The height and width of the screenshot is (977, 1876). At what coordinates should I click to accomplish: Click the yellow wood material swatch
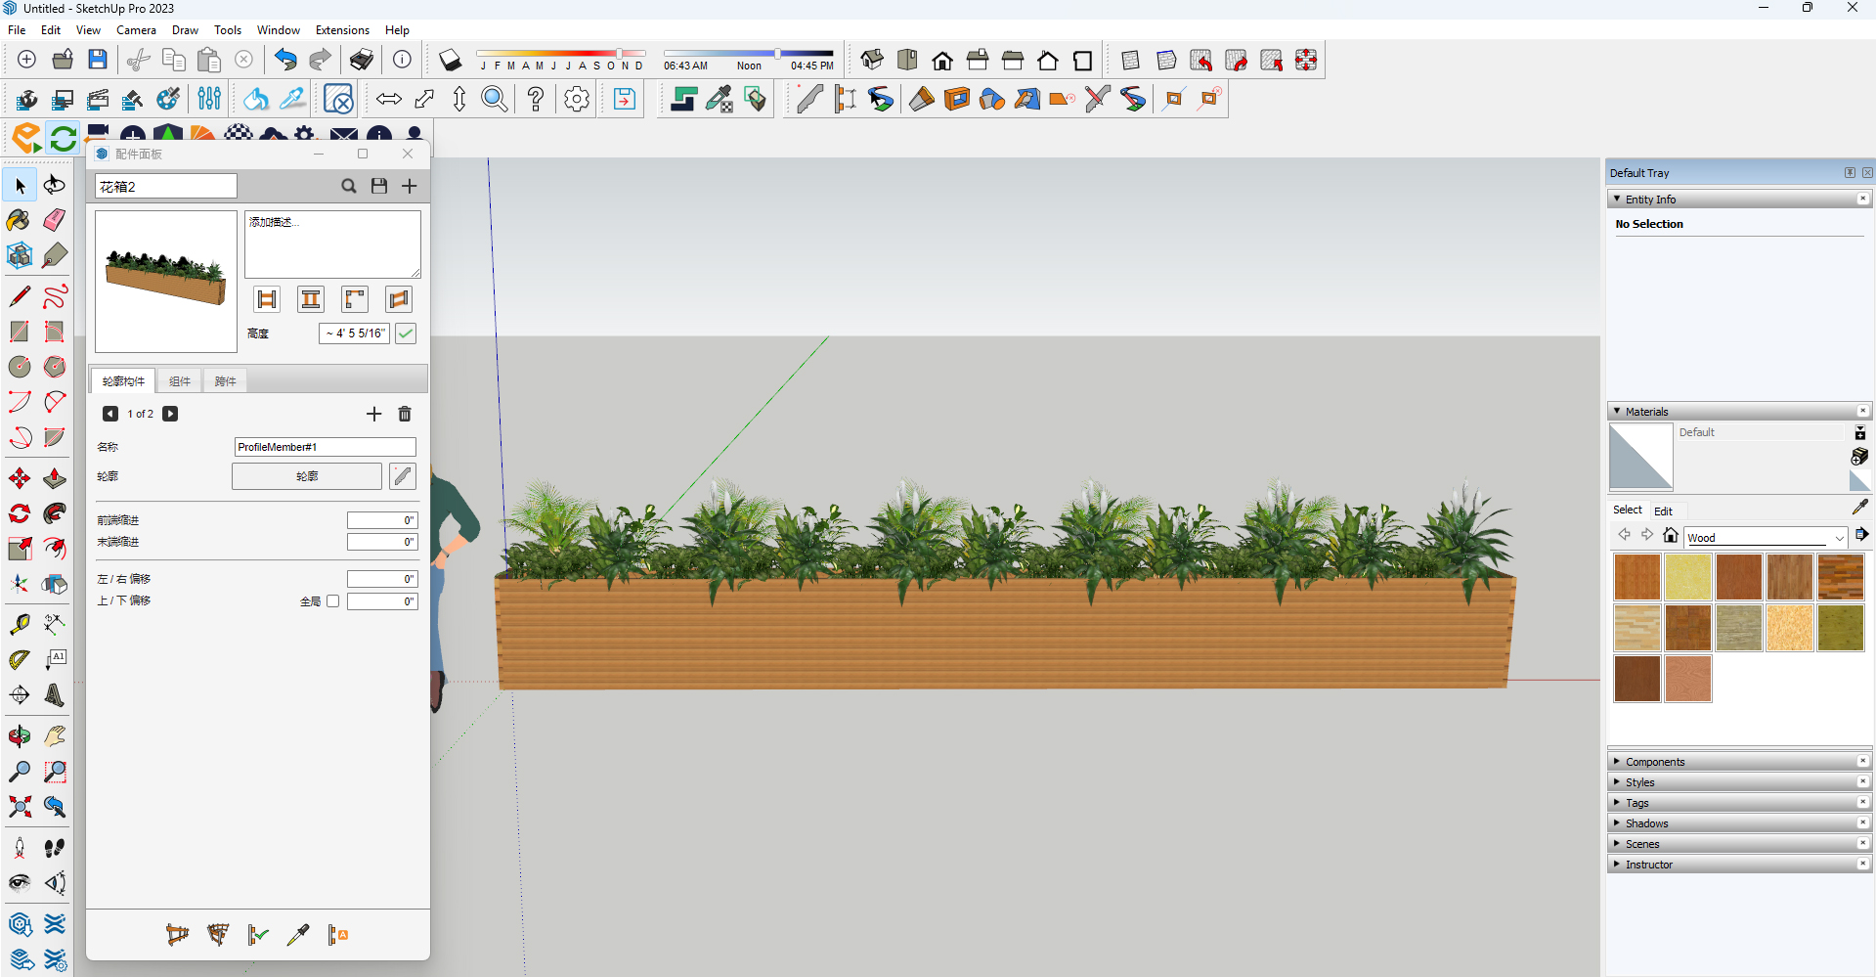click(1687, 577)
